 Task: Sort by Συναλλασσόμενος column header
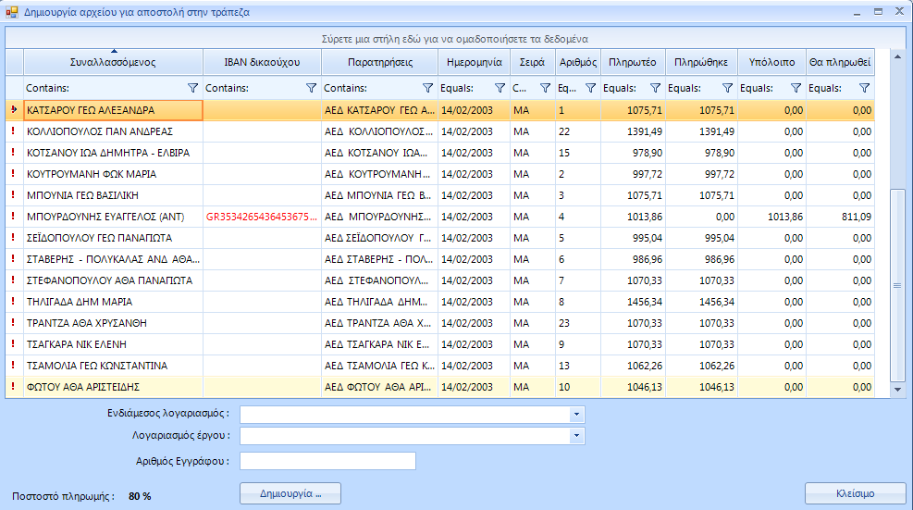112,63
